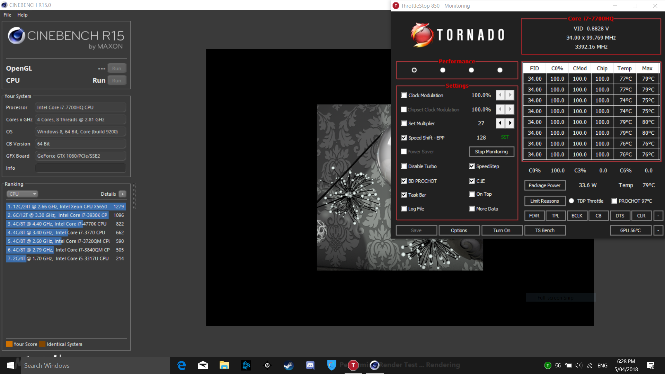Click the Tornado logo in ThrottleStop

[x=457, y=35]
